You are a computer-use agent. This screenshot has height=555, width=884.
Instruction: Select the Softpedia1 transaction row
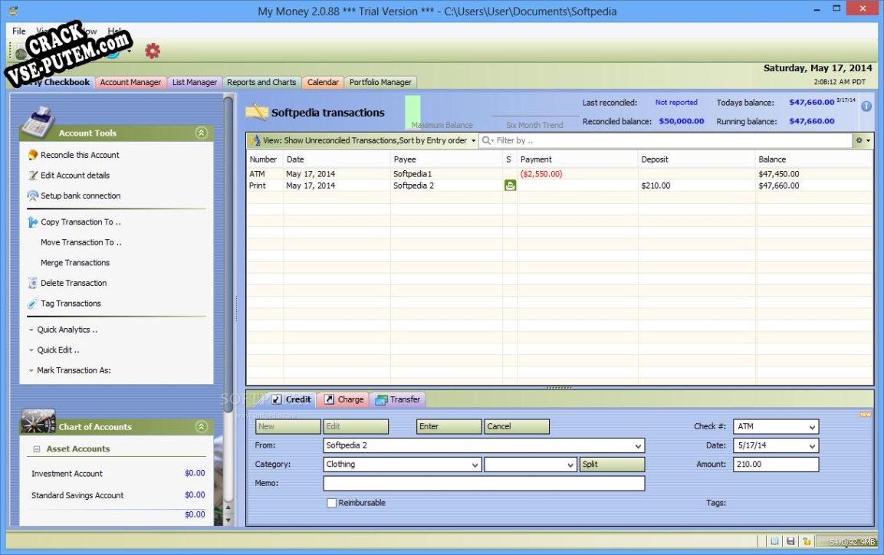pos(559,174)
